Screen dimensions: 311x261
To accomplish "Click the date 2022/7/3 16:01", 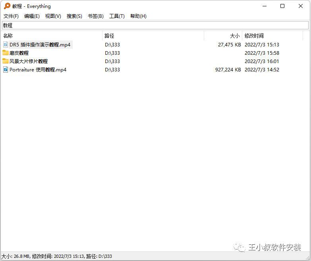I will point(262,61).
